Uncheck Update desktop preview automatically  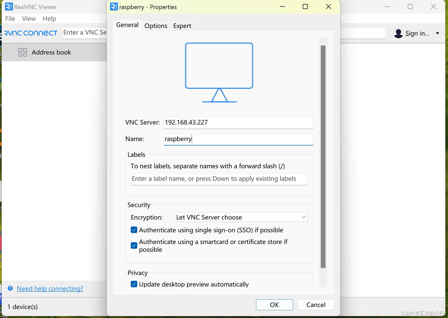tap(134, 284)
